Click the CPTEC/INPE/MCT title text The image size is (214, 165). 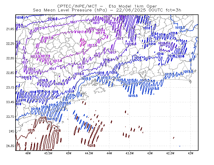click(x=77, y=6)
